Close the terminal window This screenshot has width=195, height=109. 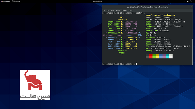(x=191, y=7)
